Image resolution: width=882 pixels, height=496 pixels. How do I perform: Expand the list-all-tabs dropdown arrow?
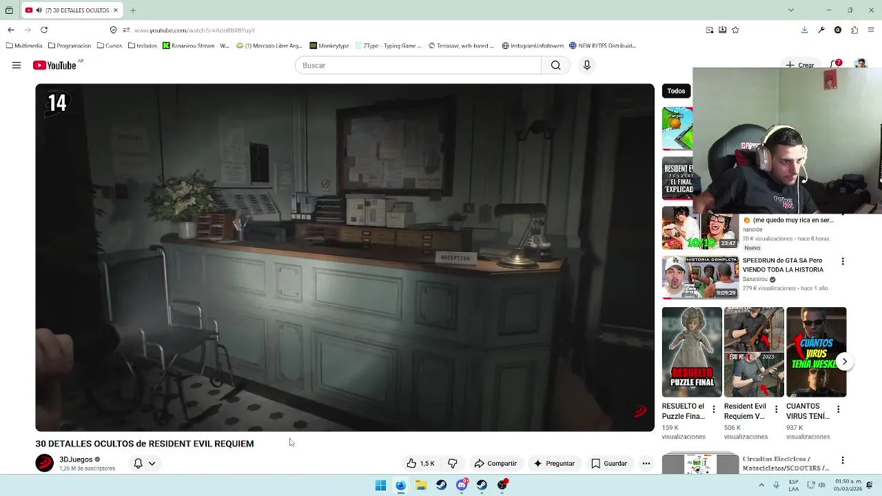791,10
